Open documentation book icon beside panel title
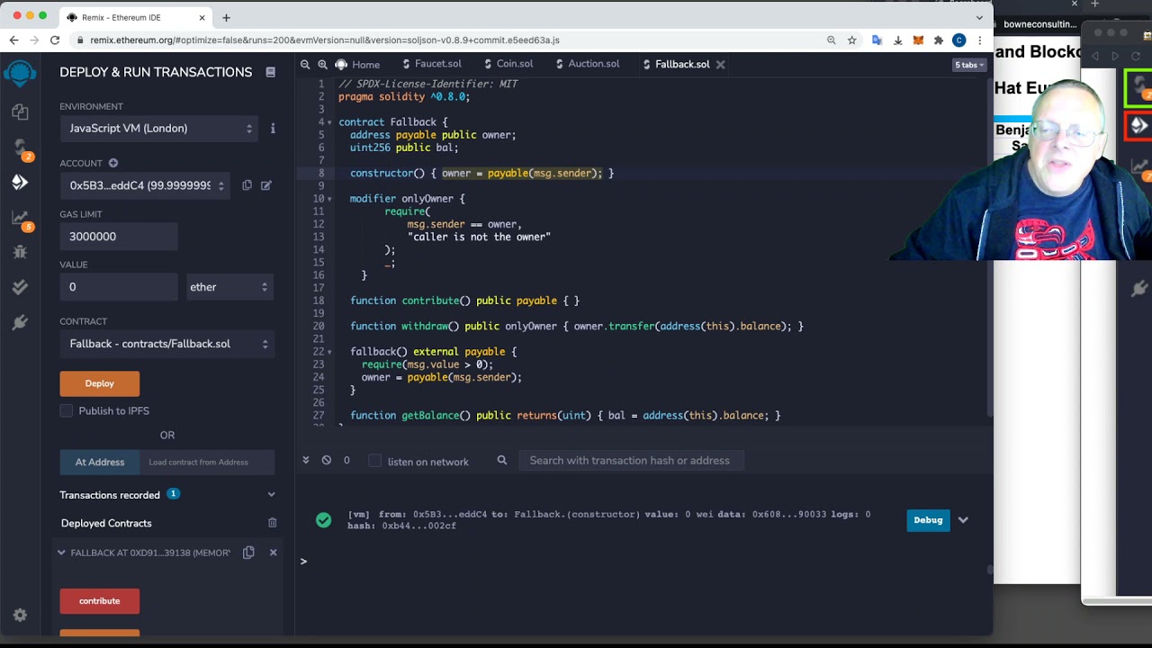1152x648 pixels. [270, 72]
